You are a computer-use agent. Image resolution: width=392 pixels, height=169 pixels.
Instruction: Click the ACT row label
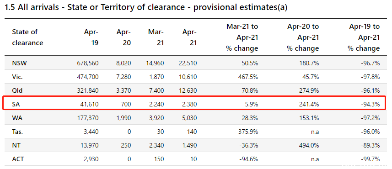tap(18, 159)
